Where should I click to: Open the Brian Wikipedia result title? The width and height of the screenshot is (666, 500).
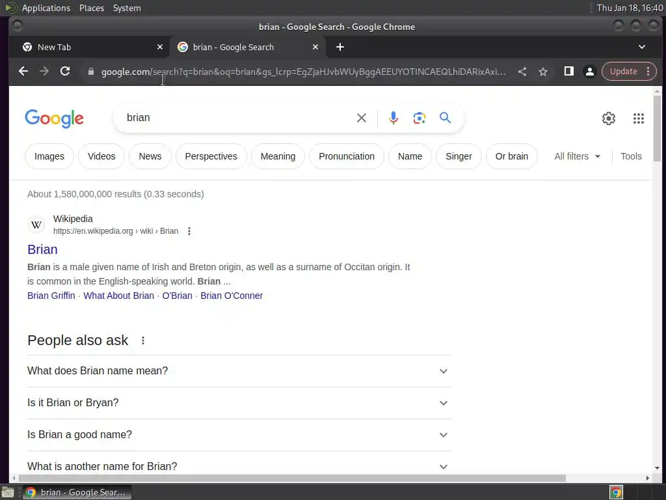[x=42, y=249]
